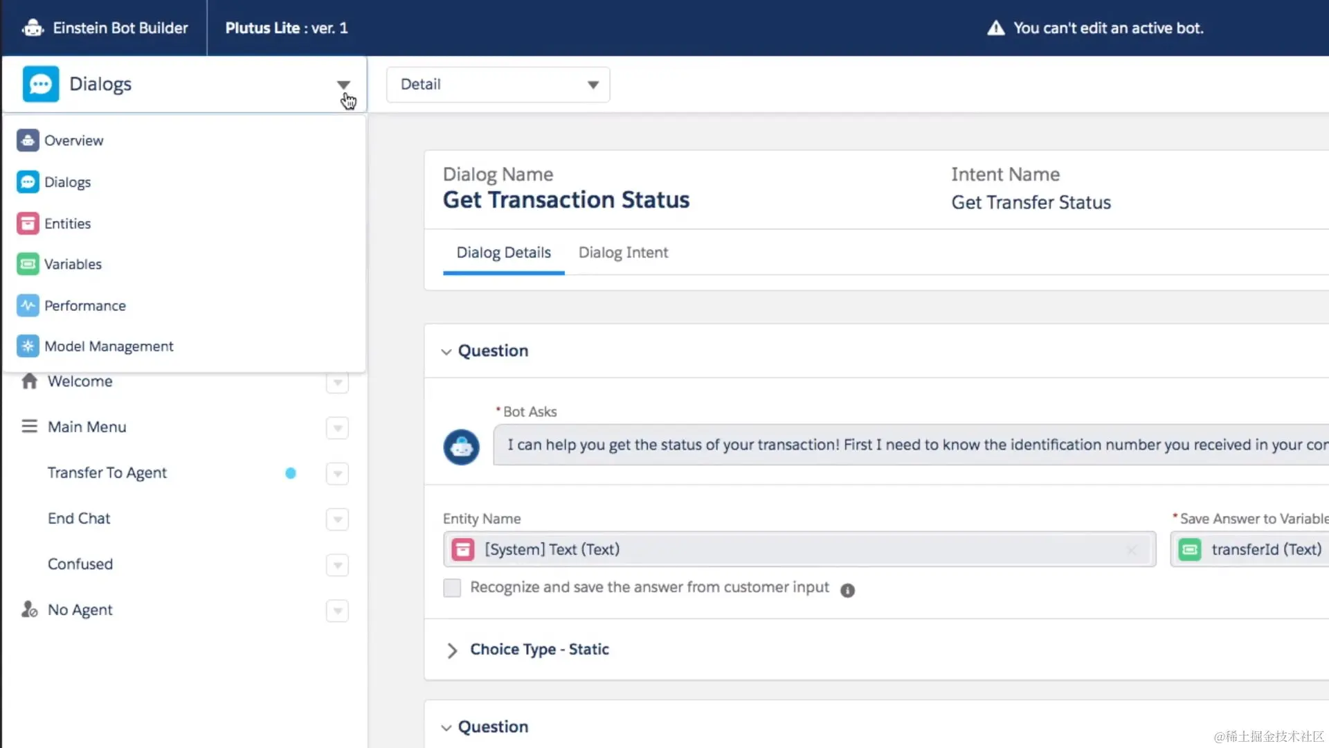The height and width of the screenshot is (748, 1329).
Task: Open Overview from the dropdown menu
Action: click(x=73, y=141)
